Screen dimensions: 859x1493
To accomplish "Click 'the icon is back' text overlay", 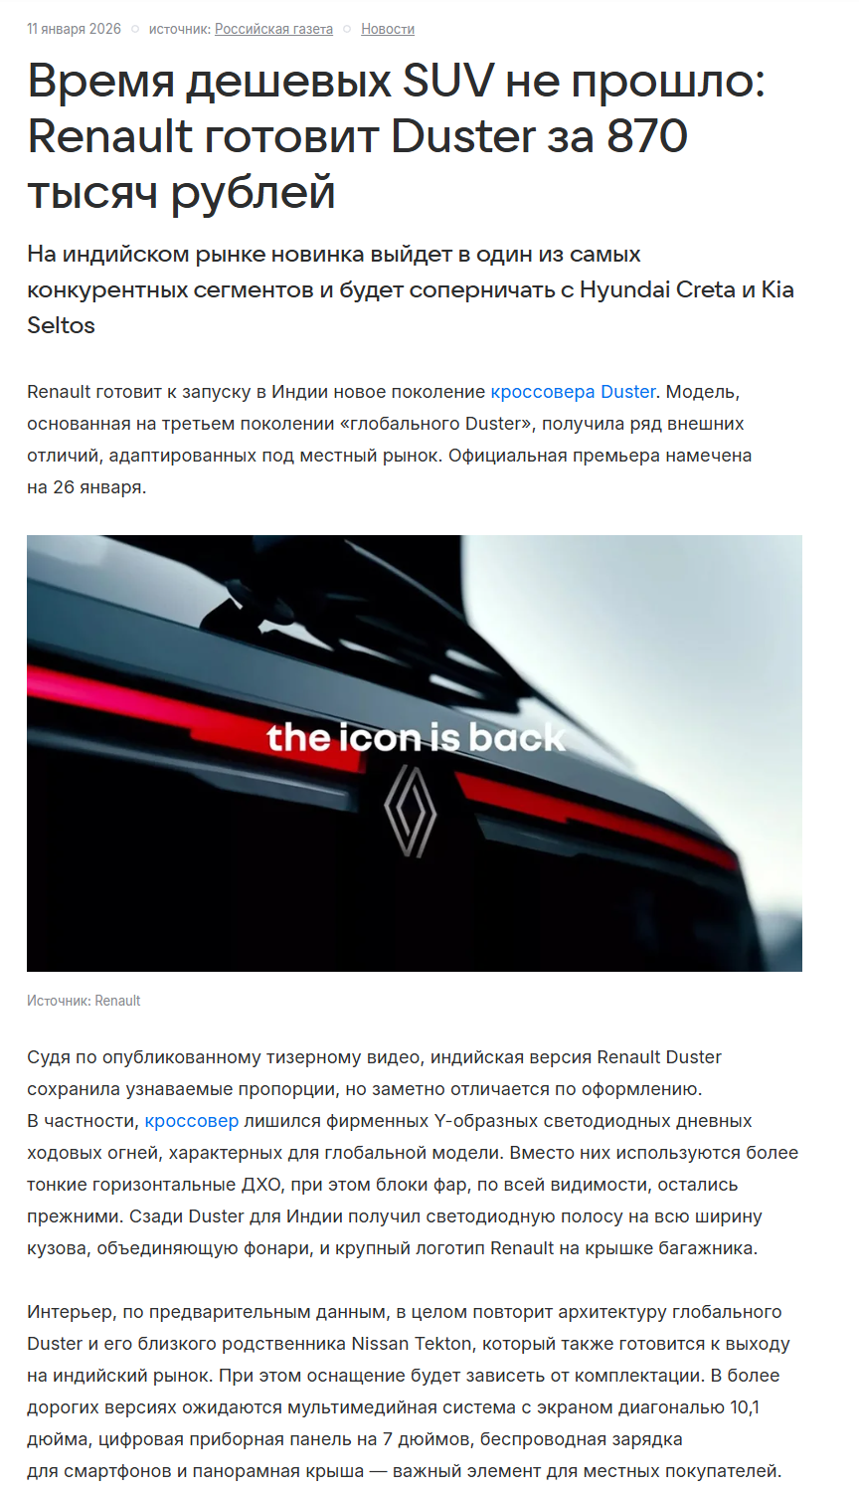I will [416, 737].
